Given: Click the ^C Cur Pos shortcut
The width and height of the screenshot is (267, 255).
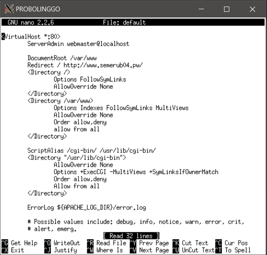Looking at the screenshot, I should pyautogui.click(x=231, y=243).
